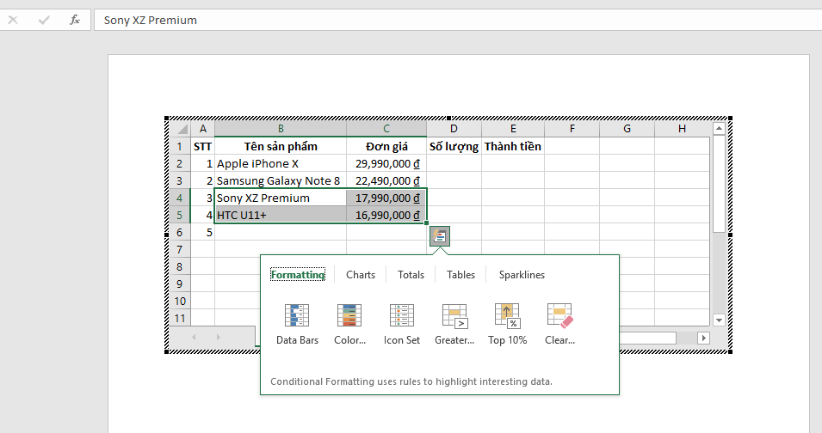Viewport: 822px width, 433px height.
Task: Click in the formula bar text
Action: (x=151, y=20)
